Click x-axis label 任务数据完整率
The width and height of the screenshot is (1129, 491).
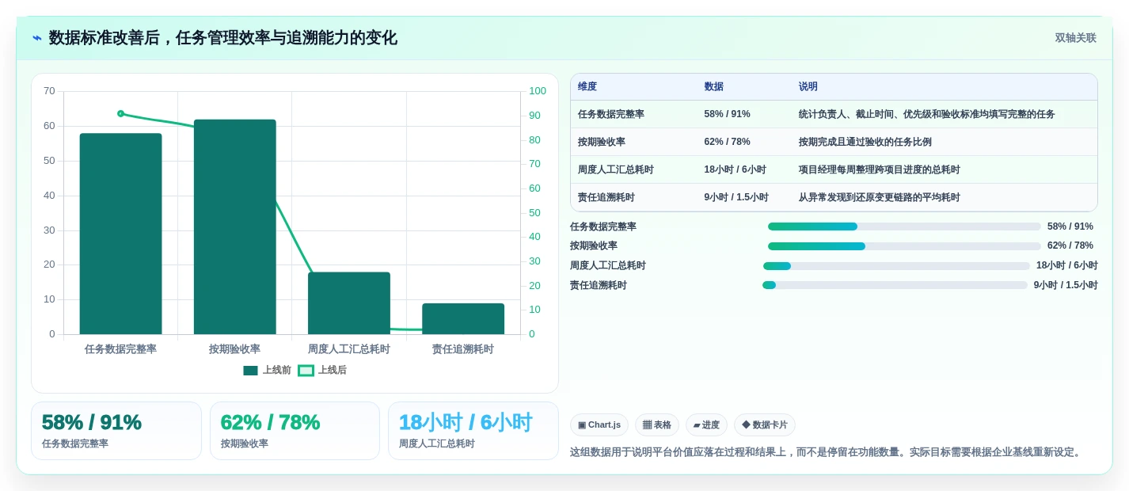(x=120, y=349)
